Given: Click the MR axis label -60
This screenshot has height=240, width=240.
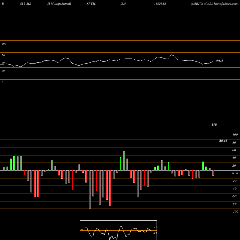Looking at the screenshot, I should tap(234, 196).
